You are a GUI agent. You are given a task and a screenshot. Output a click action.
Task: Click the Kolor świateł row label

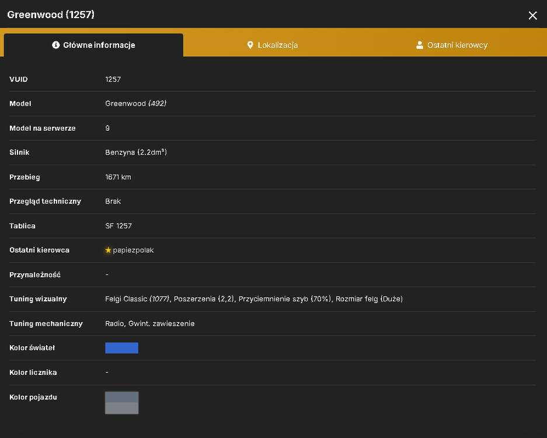pos(32,348)
